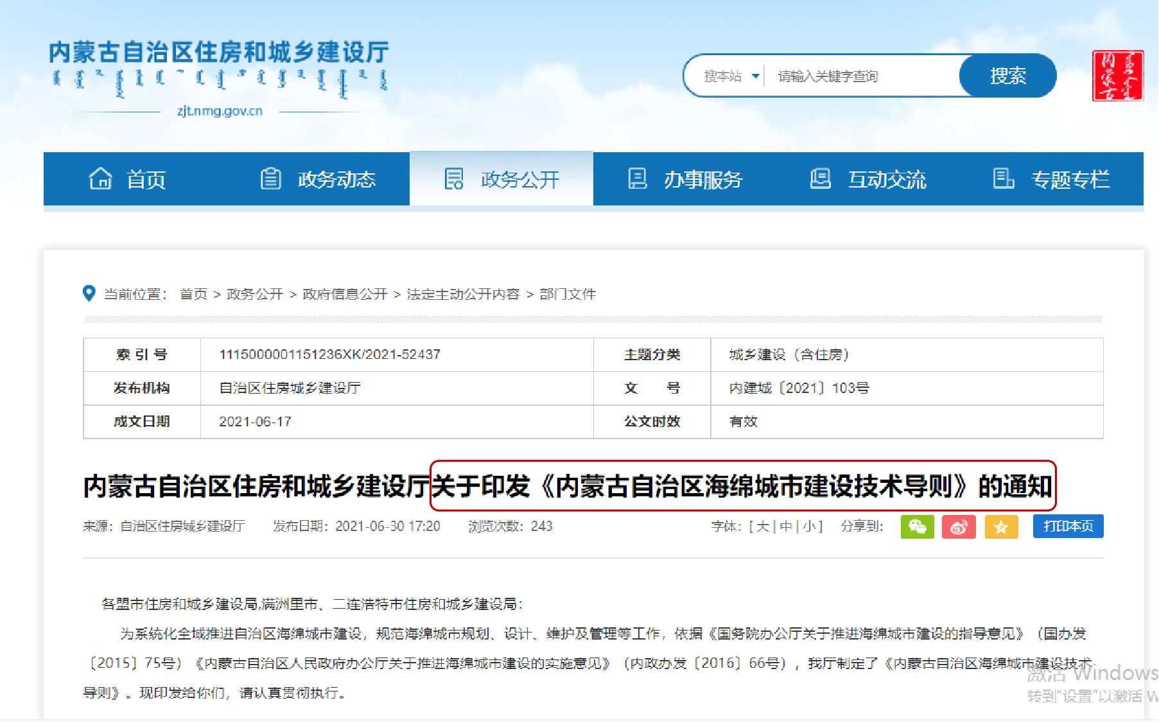Click the location pin icon in breadcrumb
Viewport: 1159px width, 723px height.
pos(89,293)
